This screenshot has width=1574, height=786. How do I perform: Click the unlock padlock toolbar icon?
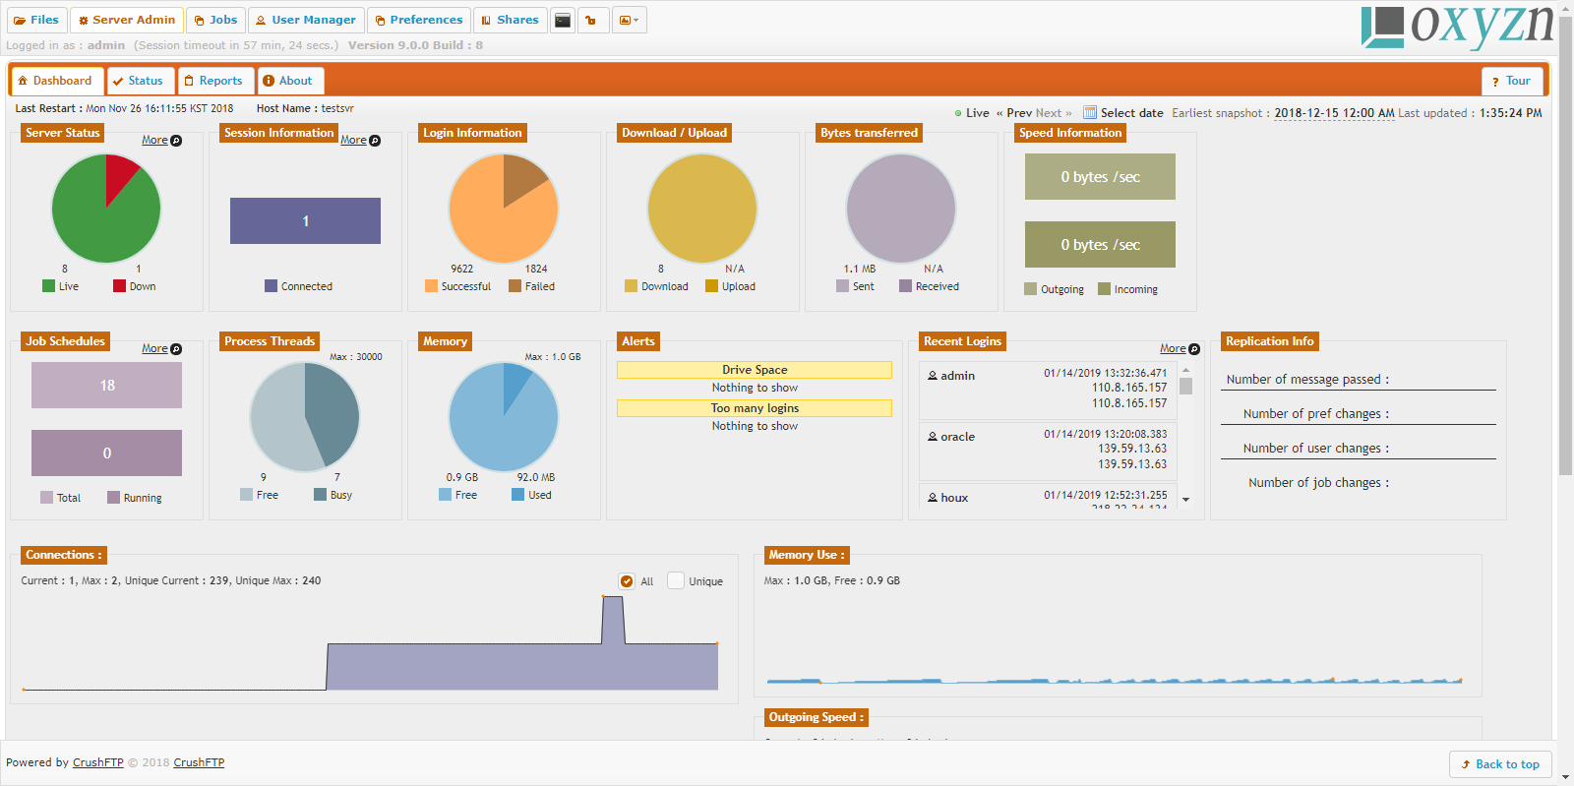coord(592,21)
